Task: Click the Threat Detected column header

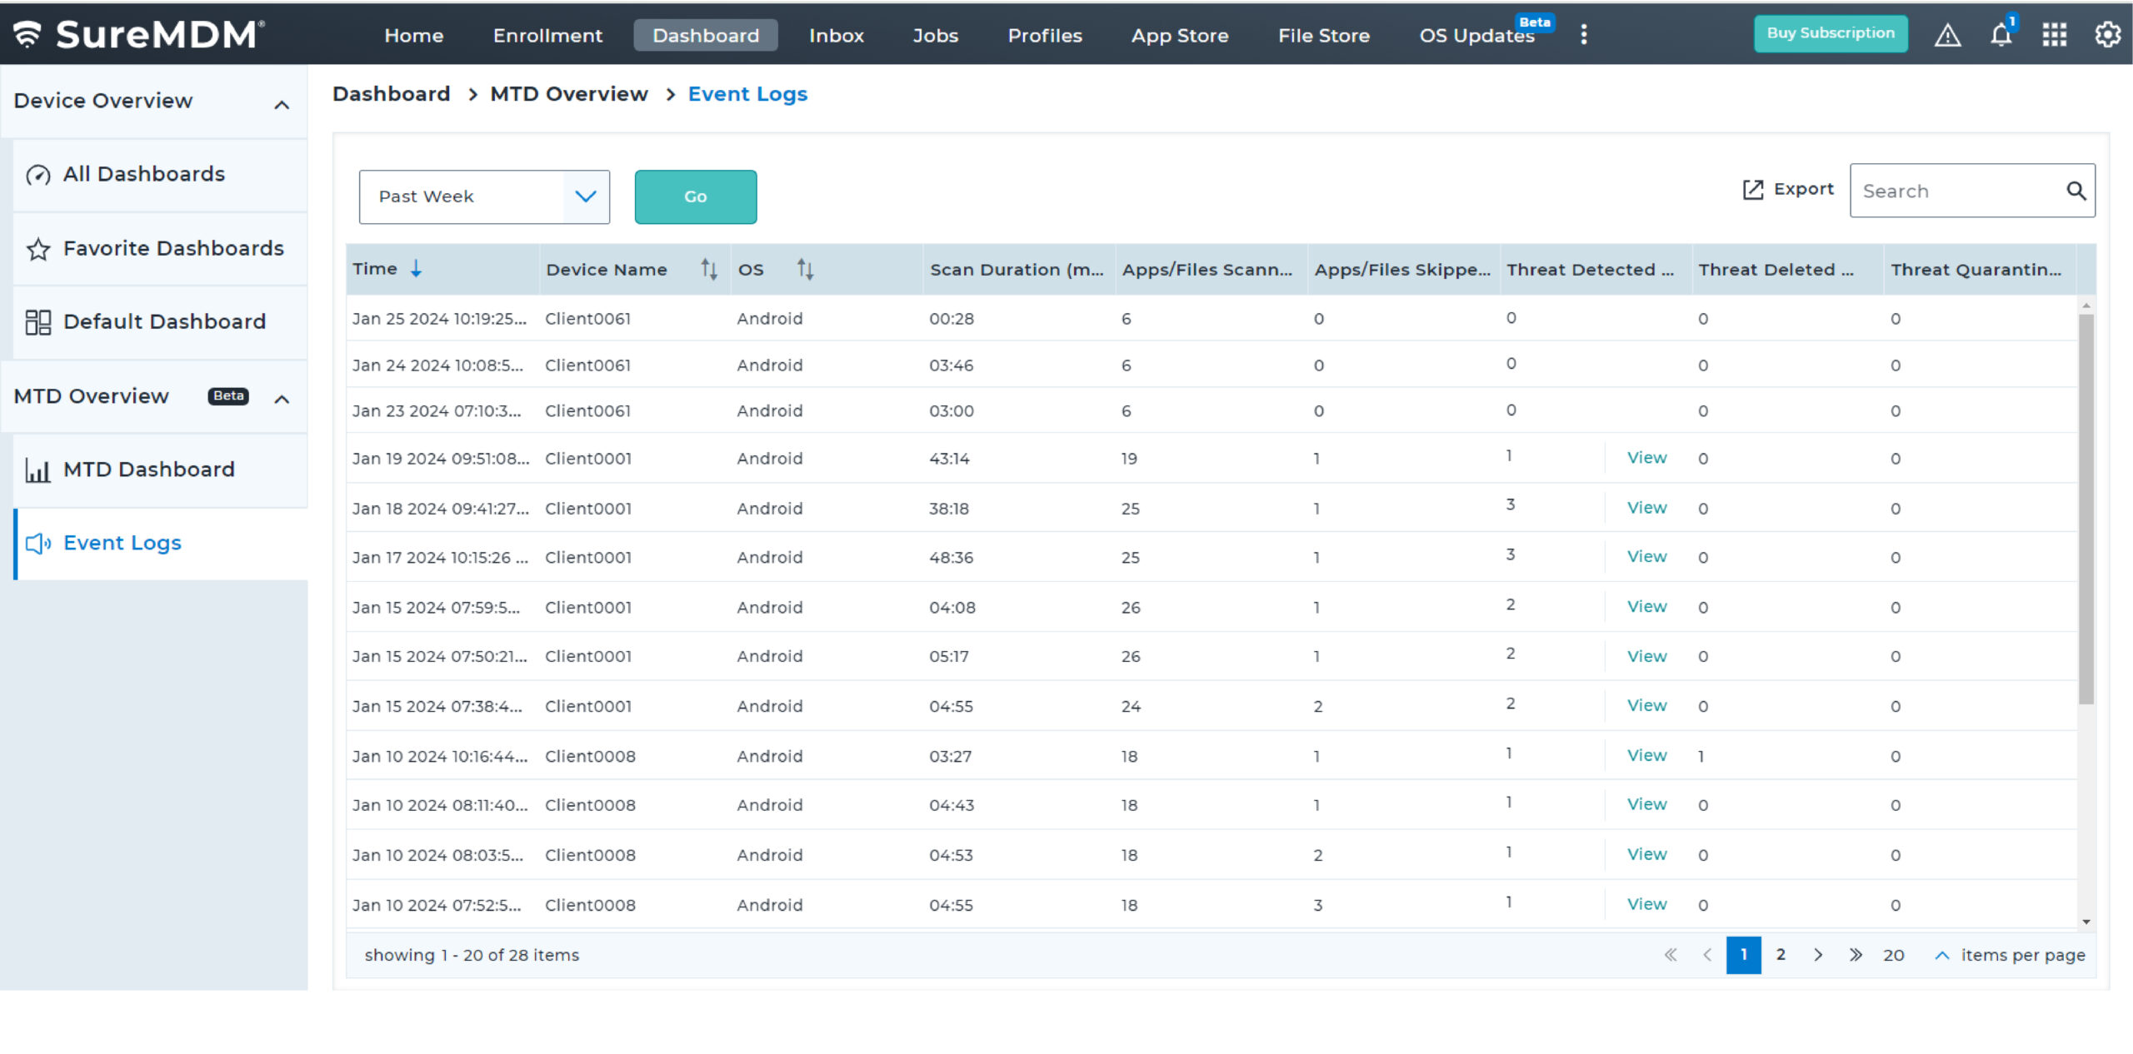Action: pyautogui.click(x=1594, y=270)
